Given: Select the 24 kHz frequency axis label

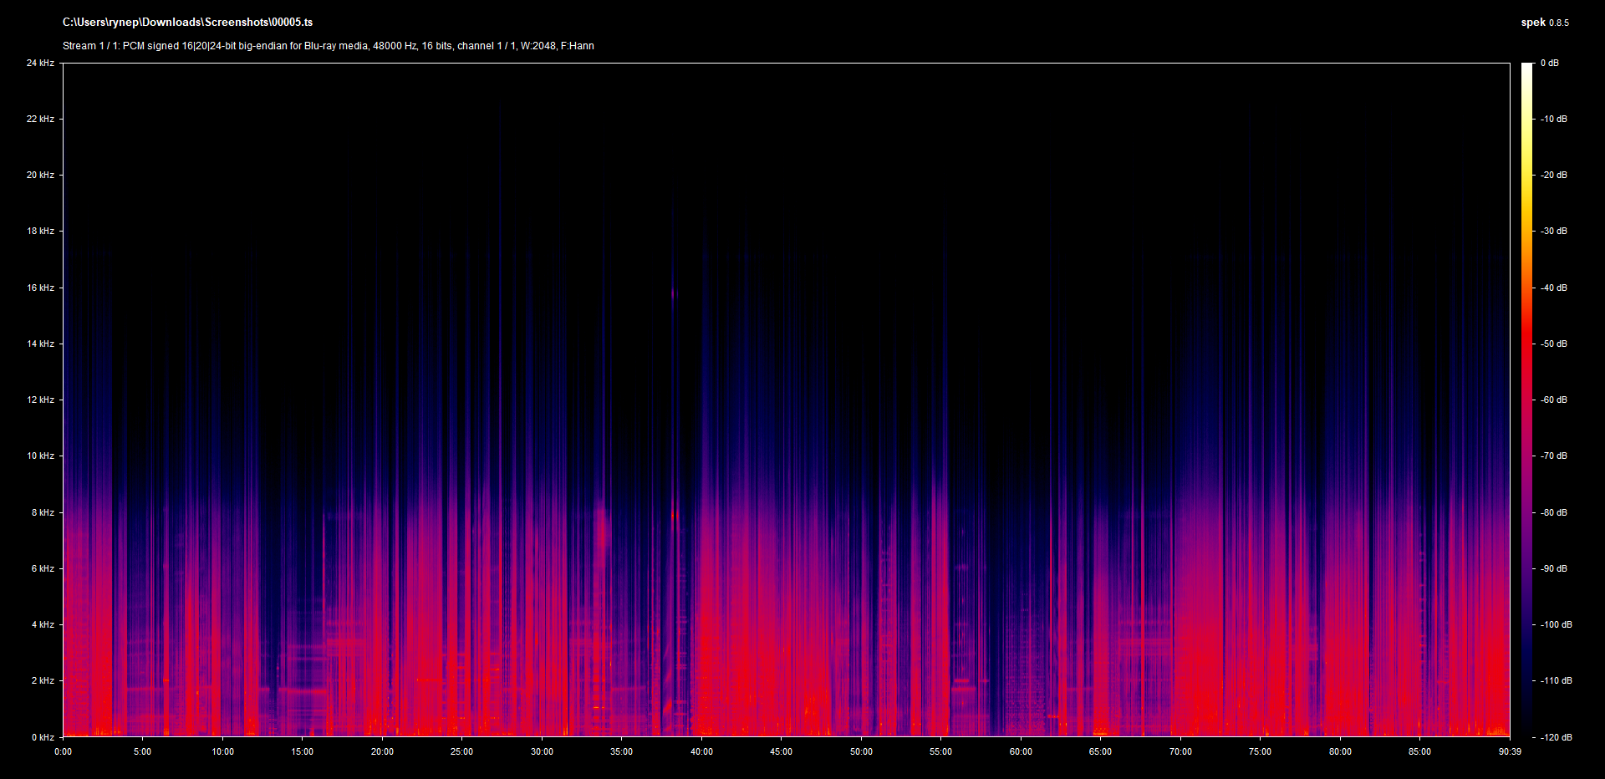Looking at the screenshot, I should click(x=40, y=63).
